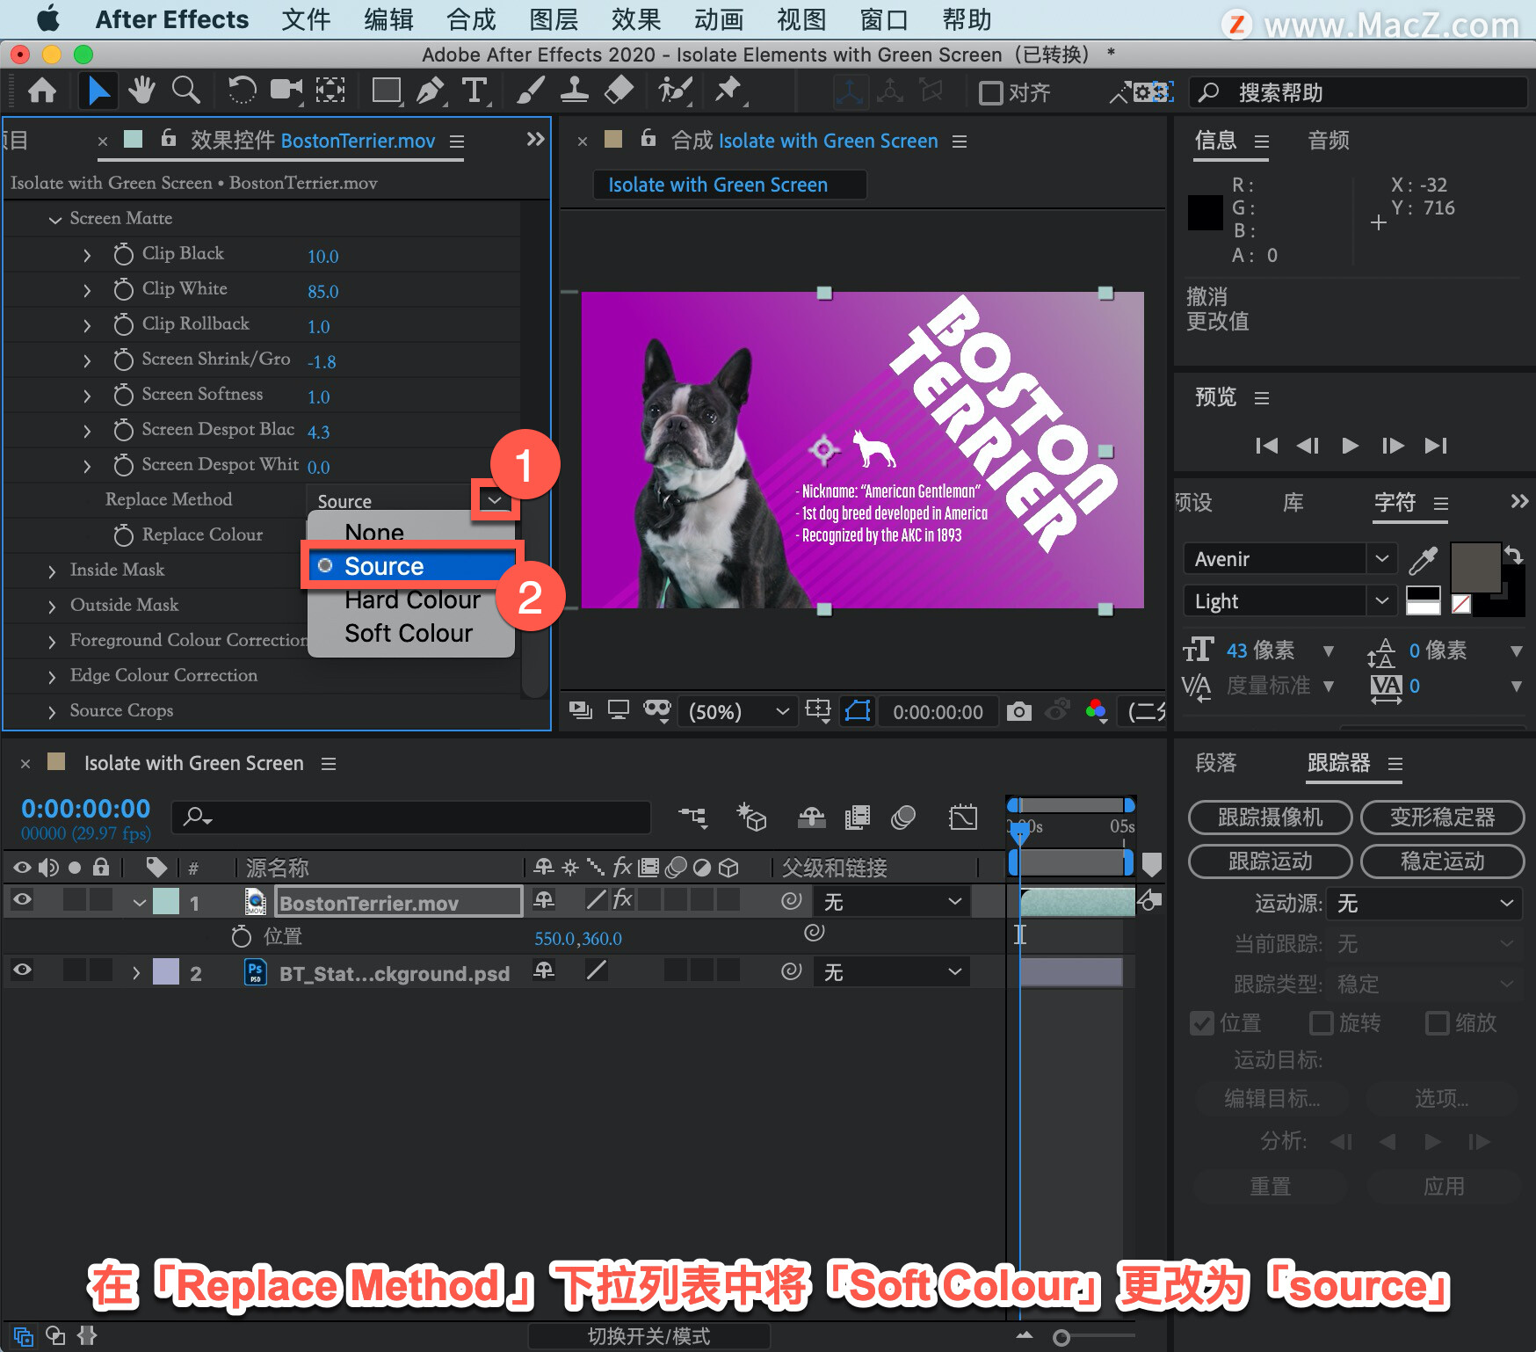The image size is (1536, 1352).
Task: Open the Avenir font family dropdown
Action: (x=1381, y=558)
